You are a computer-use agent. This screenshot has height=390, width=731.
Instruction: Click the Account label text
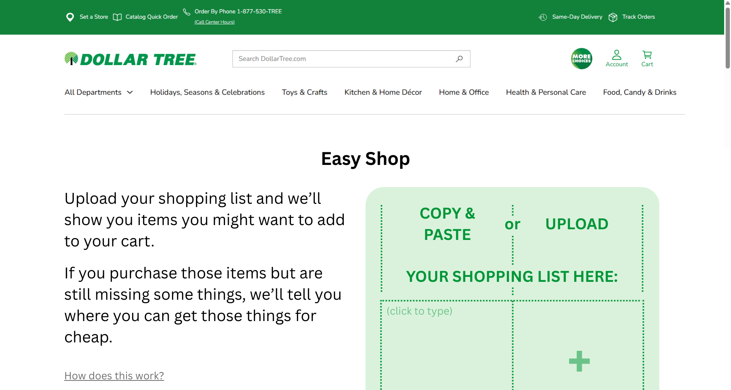coord(617,64)
